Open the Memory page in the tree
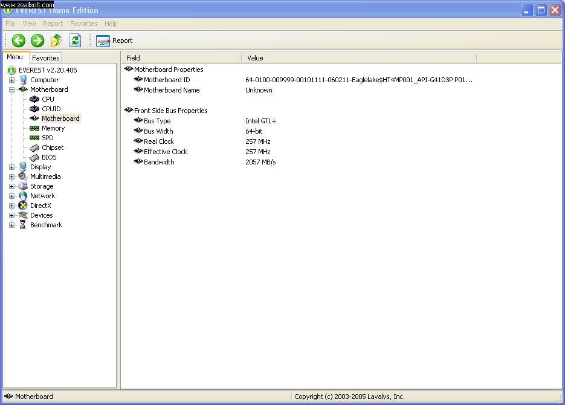 [53, 128]
